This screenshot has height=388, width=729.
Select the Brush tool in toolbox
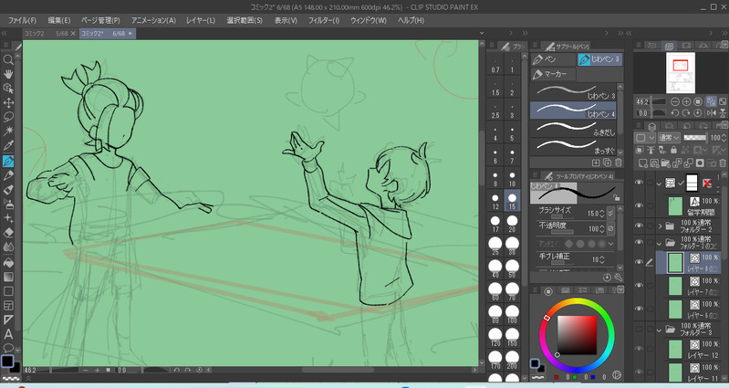coord(8,190)
